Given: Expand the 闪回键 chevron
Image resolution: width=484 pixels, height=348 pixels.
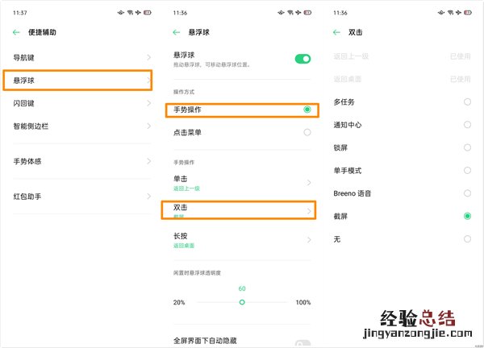Looking at the screenshot, I should pyautogui.click(x=148, y=103).
